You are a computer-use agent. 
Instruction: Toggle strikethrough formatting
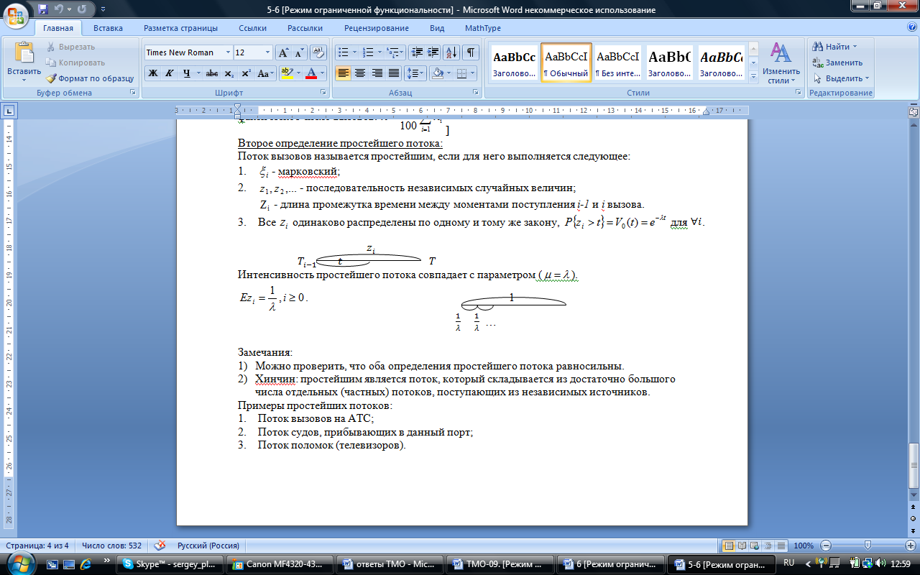[x=212, y=73]
